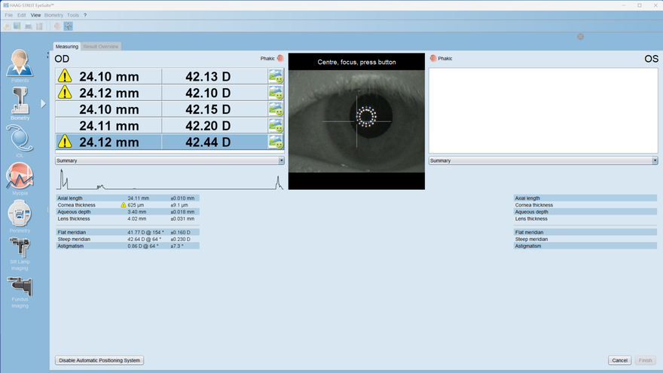This screenshot has height=373, width=663.
Task: Click the OD A-scan waveform graph
Action: coord(170,179)
